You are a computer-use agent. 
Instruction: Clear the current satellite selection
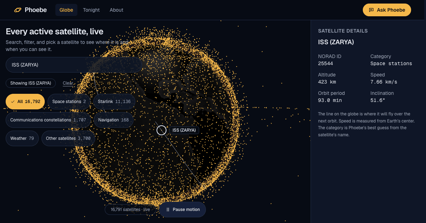[68, 83]
